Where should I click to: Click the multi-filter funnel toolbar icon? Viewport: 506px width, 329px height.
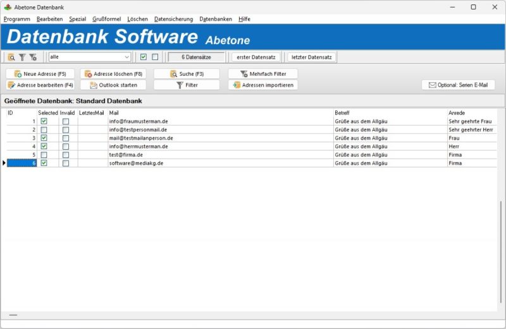(x=33, y=57)
